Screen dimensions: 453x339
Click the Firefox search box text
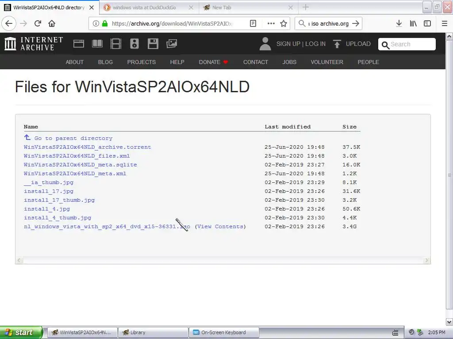pyautogui.click(x=329, y=23)
